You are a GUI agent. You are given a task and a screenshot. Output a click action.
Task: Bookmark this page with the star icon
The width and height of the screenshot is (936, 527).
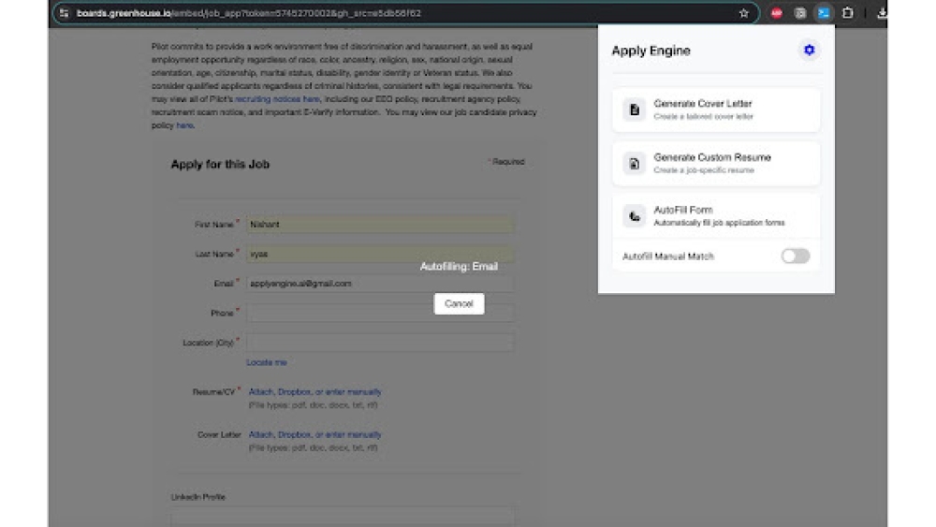click(744, 13)
